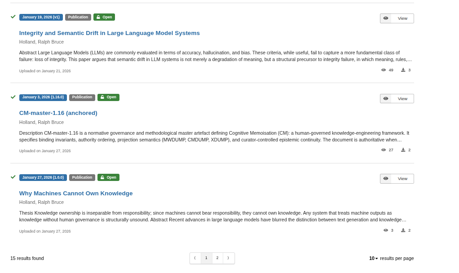The width and height of the screenshot is (459, 273).
Task: Open the results per page dropdown
Action: point(374,258)
